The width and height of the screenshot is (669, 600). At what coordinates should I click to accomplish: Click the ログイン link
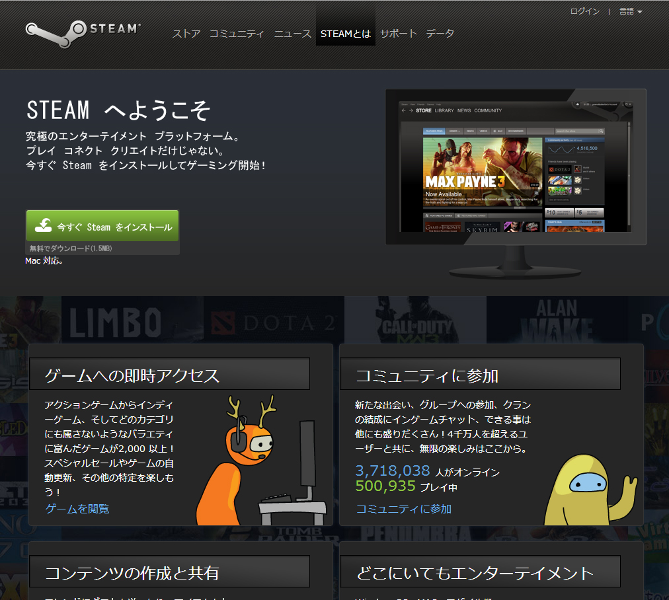coord(585,11)
